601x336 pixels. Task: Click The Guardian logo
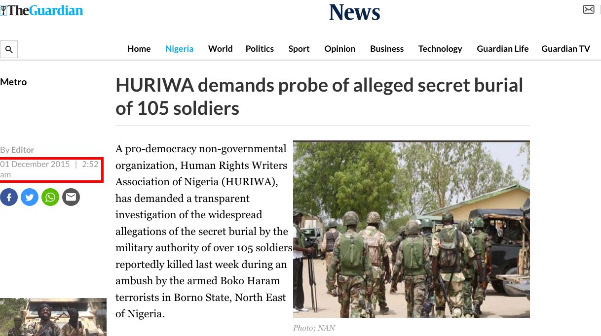42,10
